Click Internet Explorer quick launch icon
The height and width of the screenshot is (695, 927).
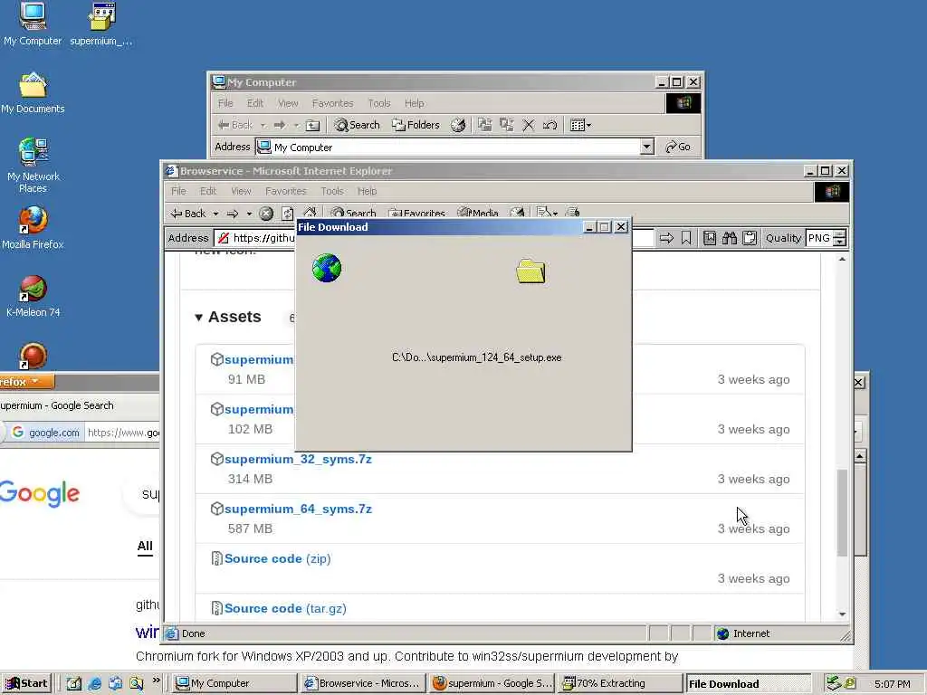(x=94, y=683)
